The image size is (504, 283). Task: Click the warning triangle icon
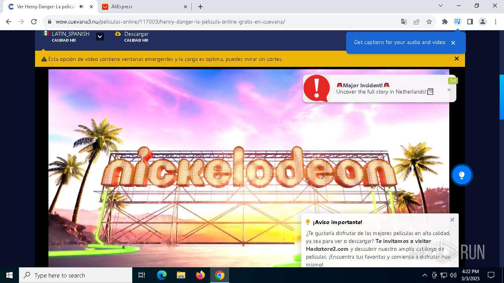tap(44, 59)
